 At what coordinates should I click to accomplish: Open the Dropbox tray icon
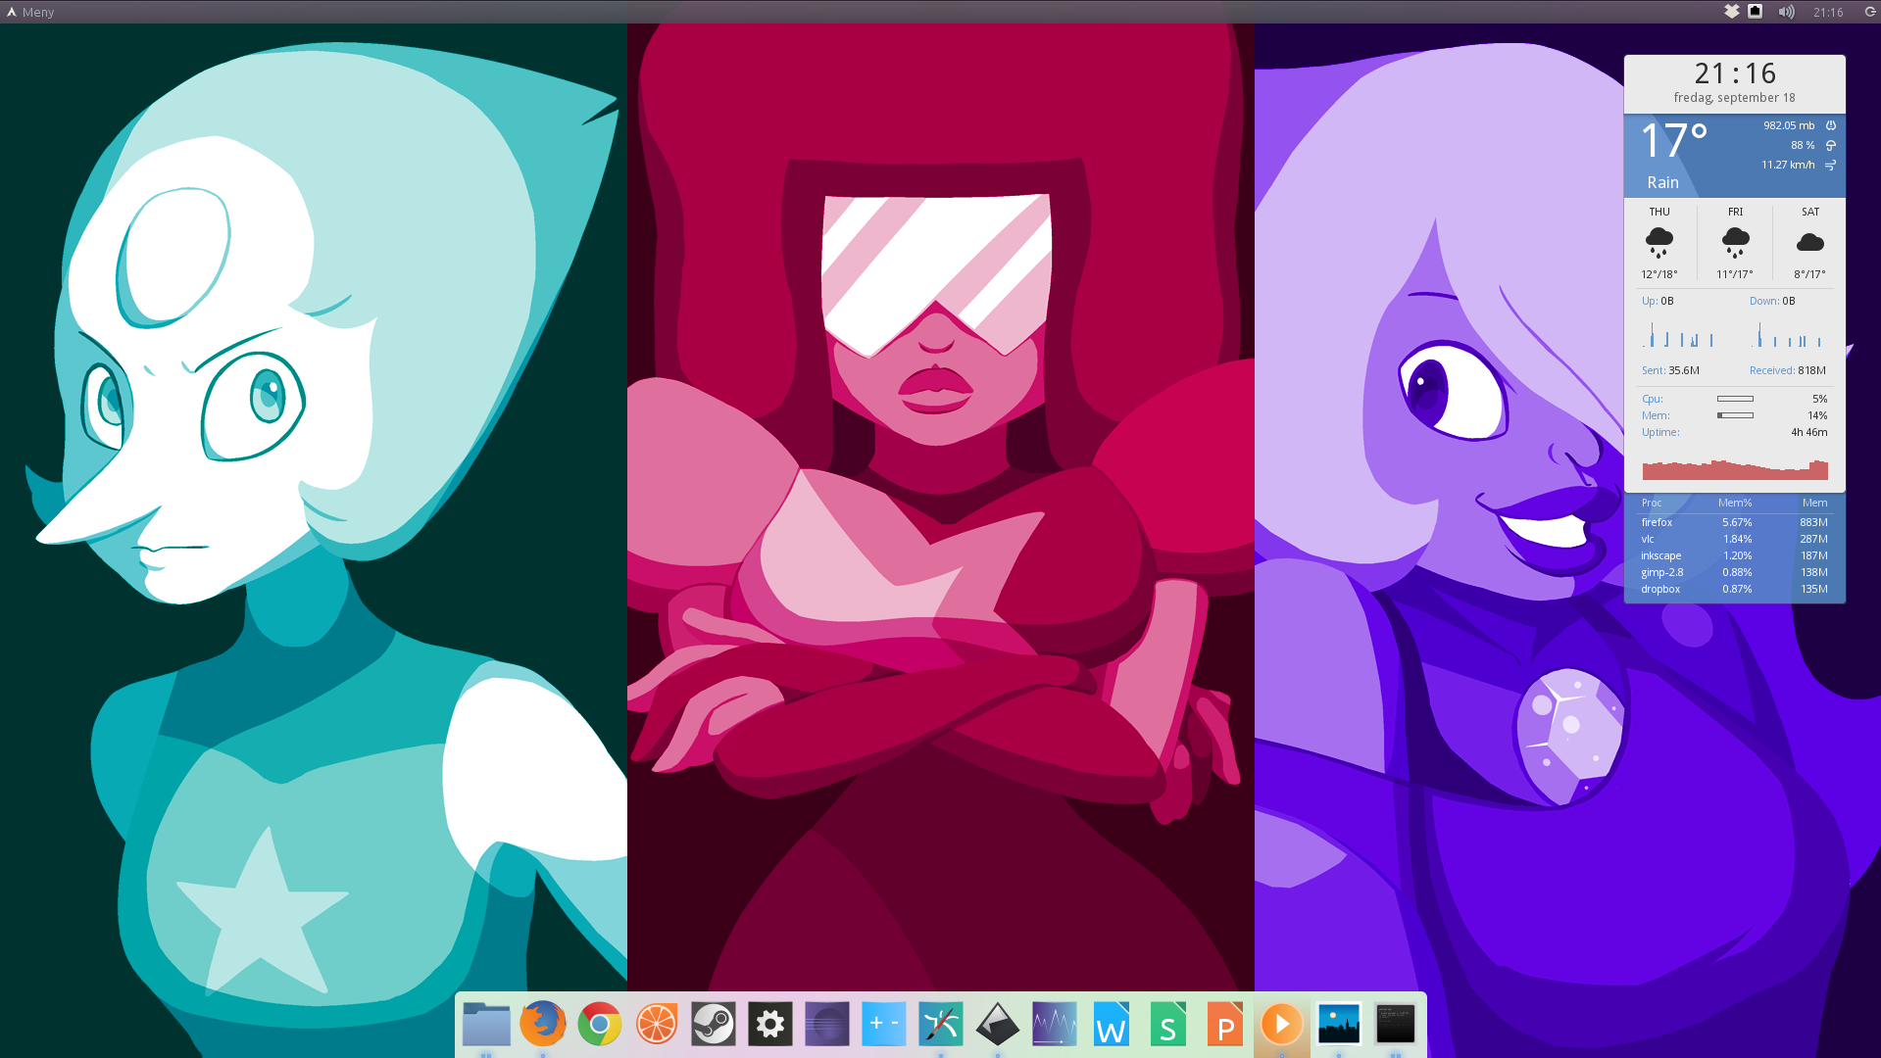[x=1732, y=12]
